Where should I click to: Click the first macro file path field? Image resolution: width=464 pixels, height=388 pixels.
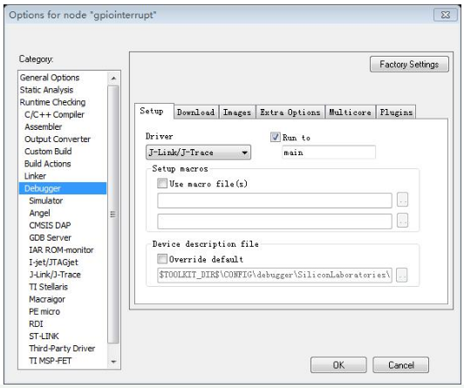[x=275, y=201]
